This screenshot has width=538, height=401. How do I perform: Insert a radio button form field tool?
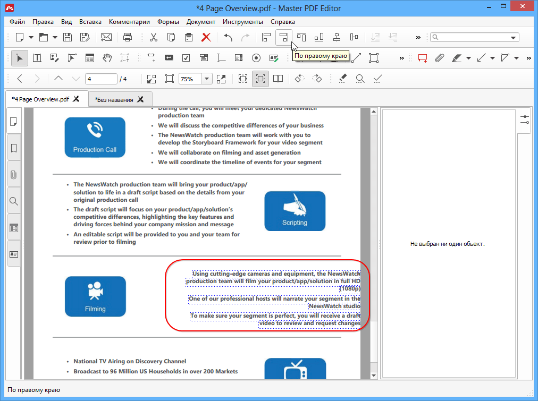(x=256, y=58)
